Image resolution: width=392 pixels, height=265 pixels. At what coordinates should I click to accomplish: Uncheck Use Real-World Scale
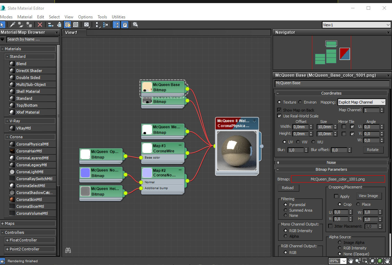pyautogui.click(x=280, y=116)
